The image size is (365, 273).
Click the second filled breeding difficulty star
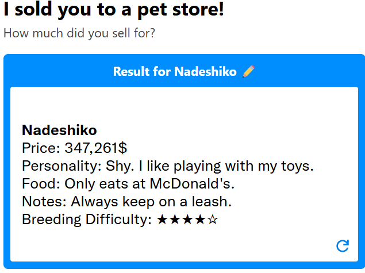pos(175,220)
